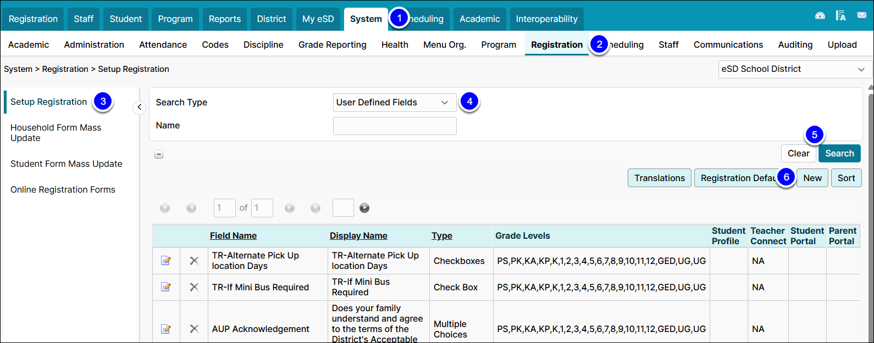Collapse the search criteria panel
This screenshot has height=343, width=874.
(159, 155)
